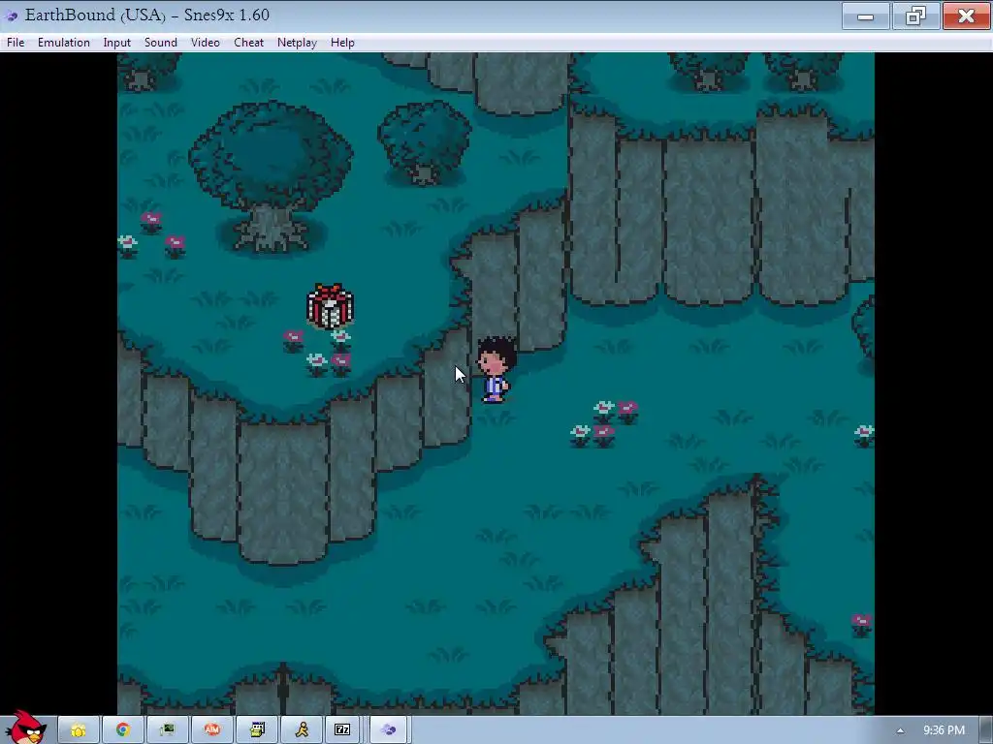Click the show desktop button
Screen dimensions: 993x744
tap(986, 730)
